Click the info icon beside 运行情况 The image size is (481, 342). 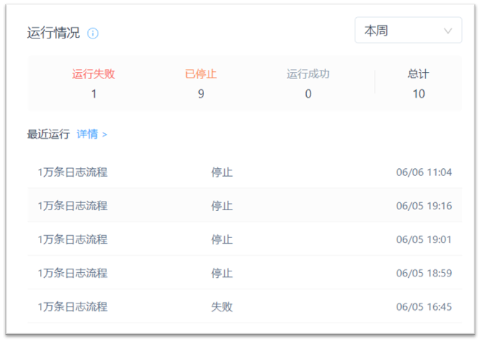coord(93,33)
